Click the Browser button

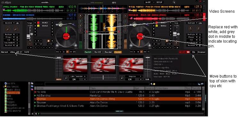coord(202,52)
